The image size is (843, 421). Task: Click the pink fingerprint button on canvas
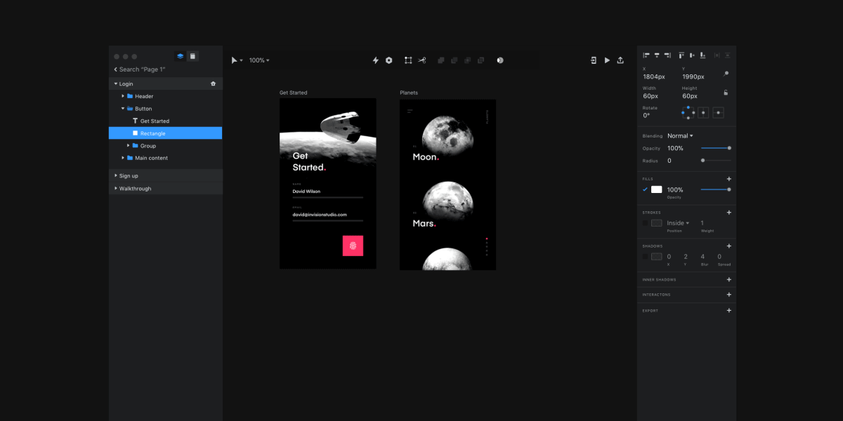[x=353, y=246]
